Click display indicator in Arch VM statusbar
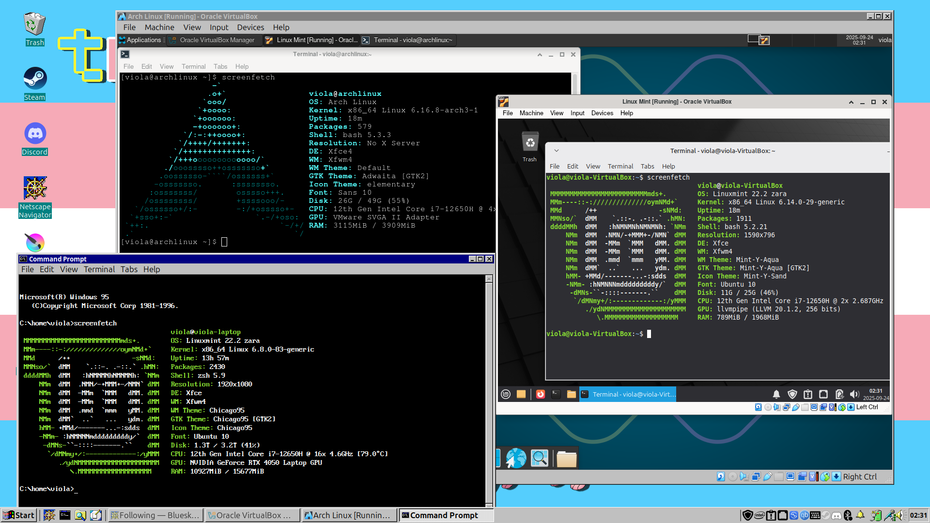The width and height of the screenshot is (930, 523). (790, 477)
